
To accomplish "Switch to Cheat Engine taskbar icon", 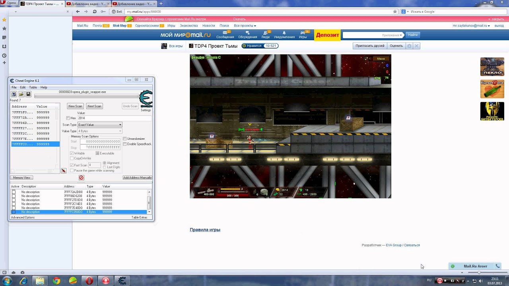I will tap(122, 281).
